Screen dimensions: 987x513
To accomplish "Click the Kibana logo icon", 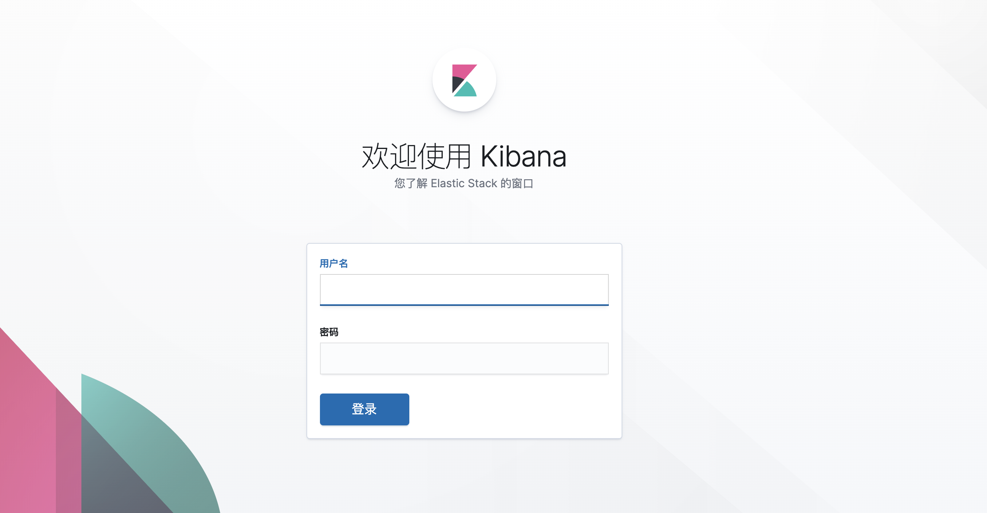I will pos(464,80).
